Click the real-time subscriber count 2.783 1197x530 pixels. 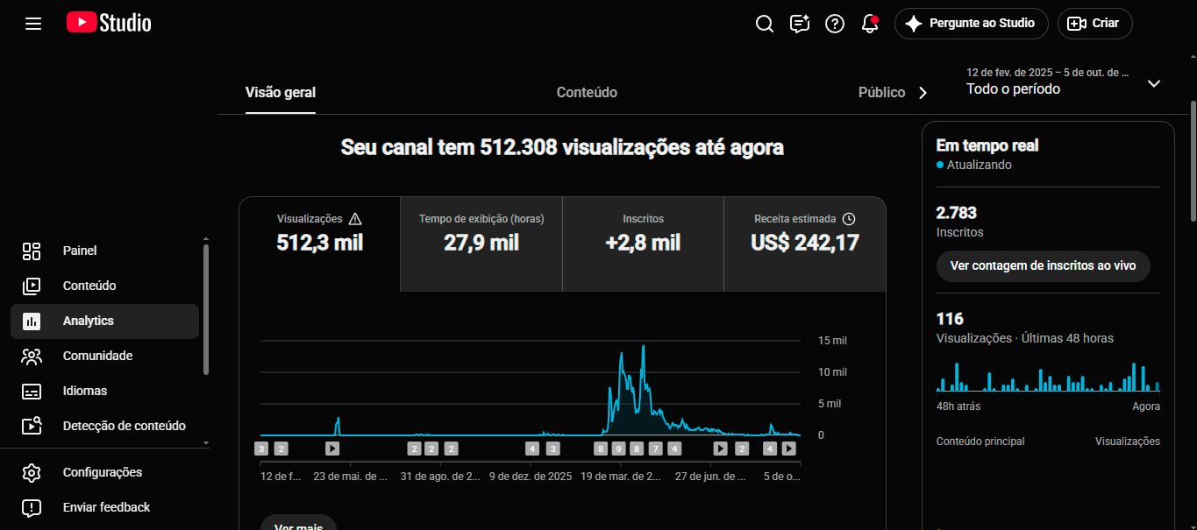coord(957,213)
